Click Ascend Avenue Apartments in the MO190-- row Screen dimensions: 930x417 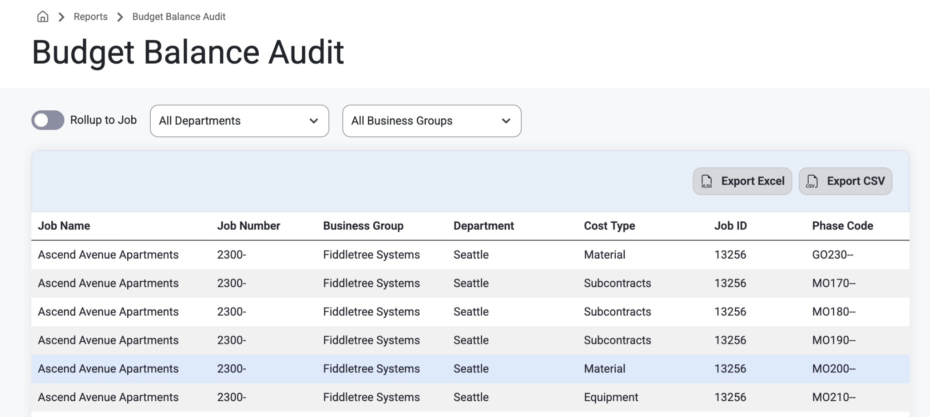pyautogui.click(x=108, y=340)
